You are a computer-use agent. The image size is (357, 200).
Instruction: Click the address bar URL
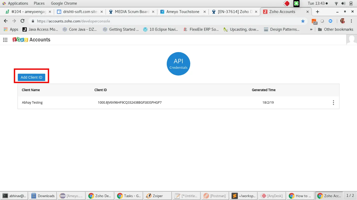point(73,21)
